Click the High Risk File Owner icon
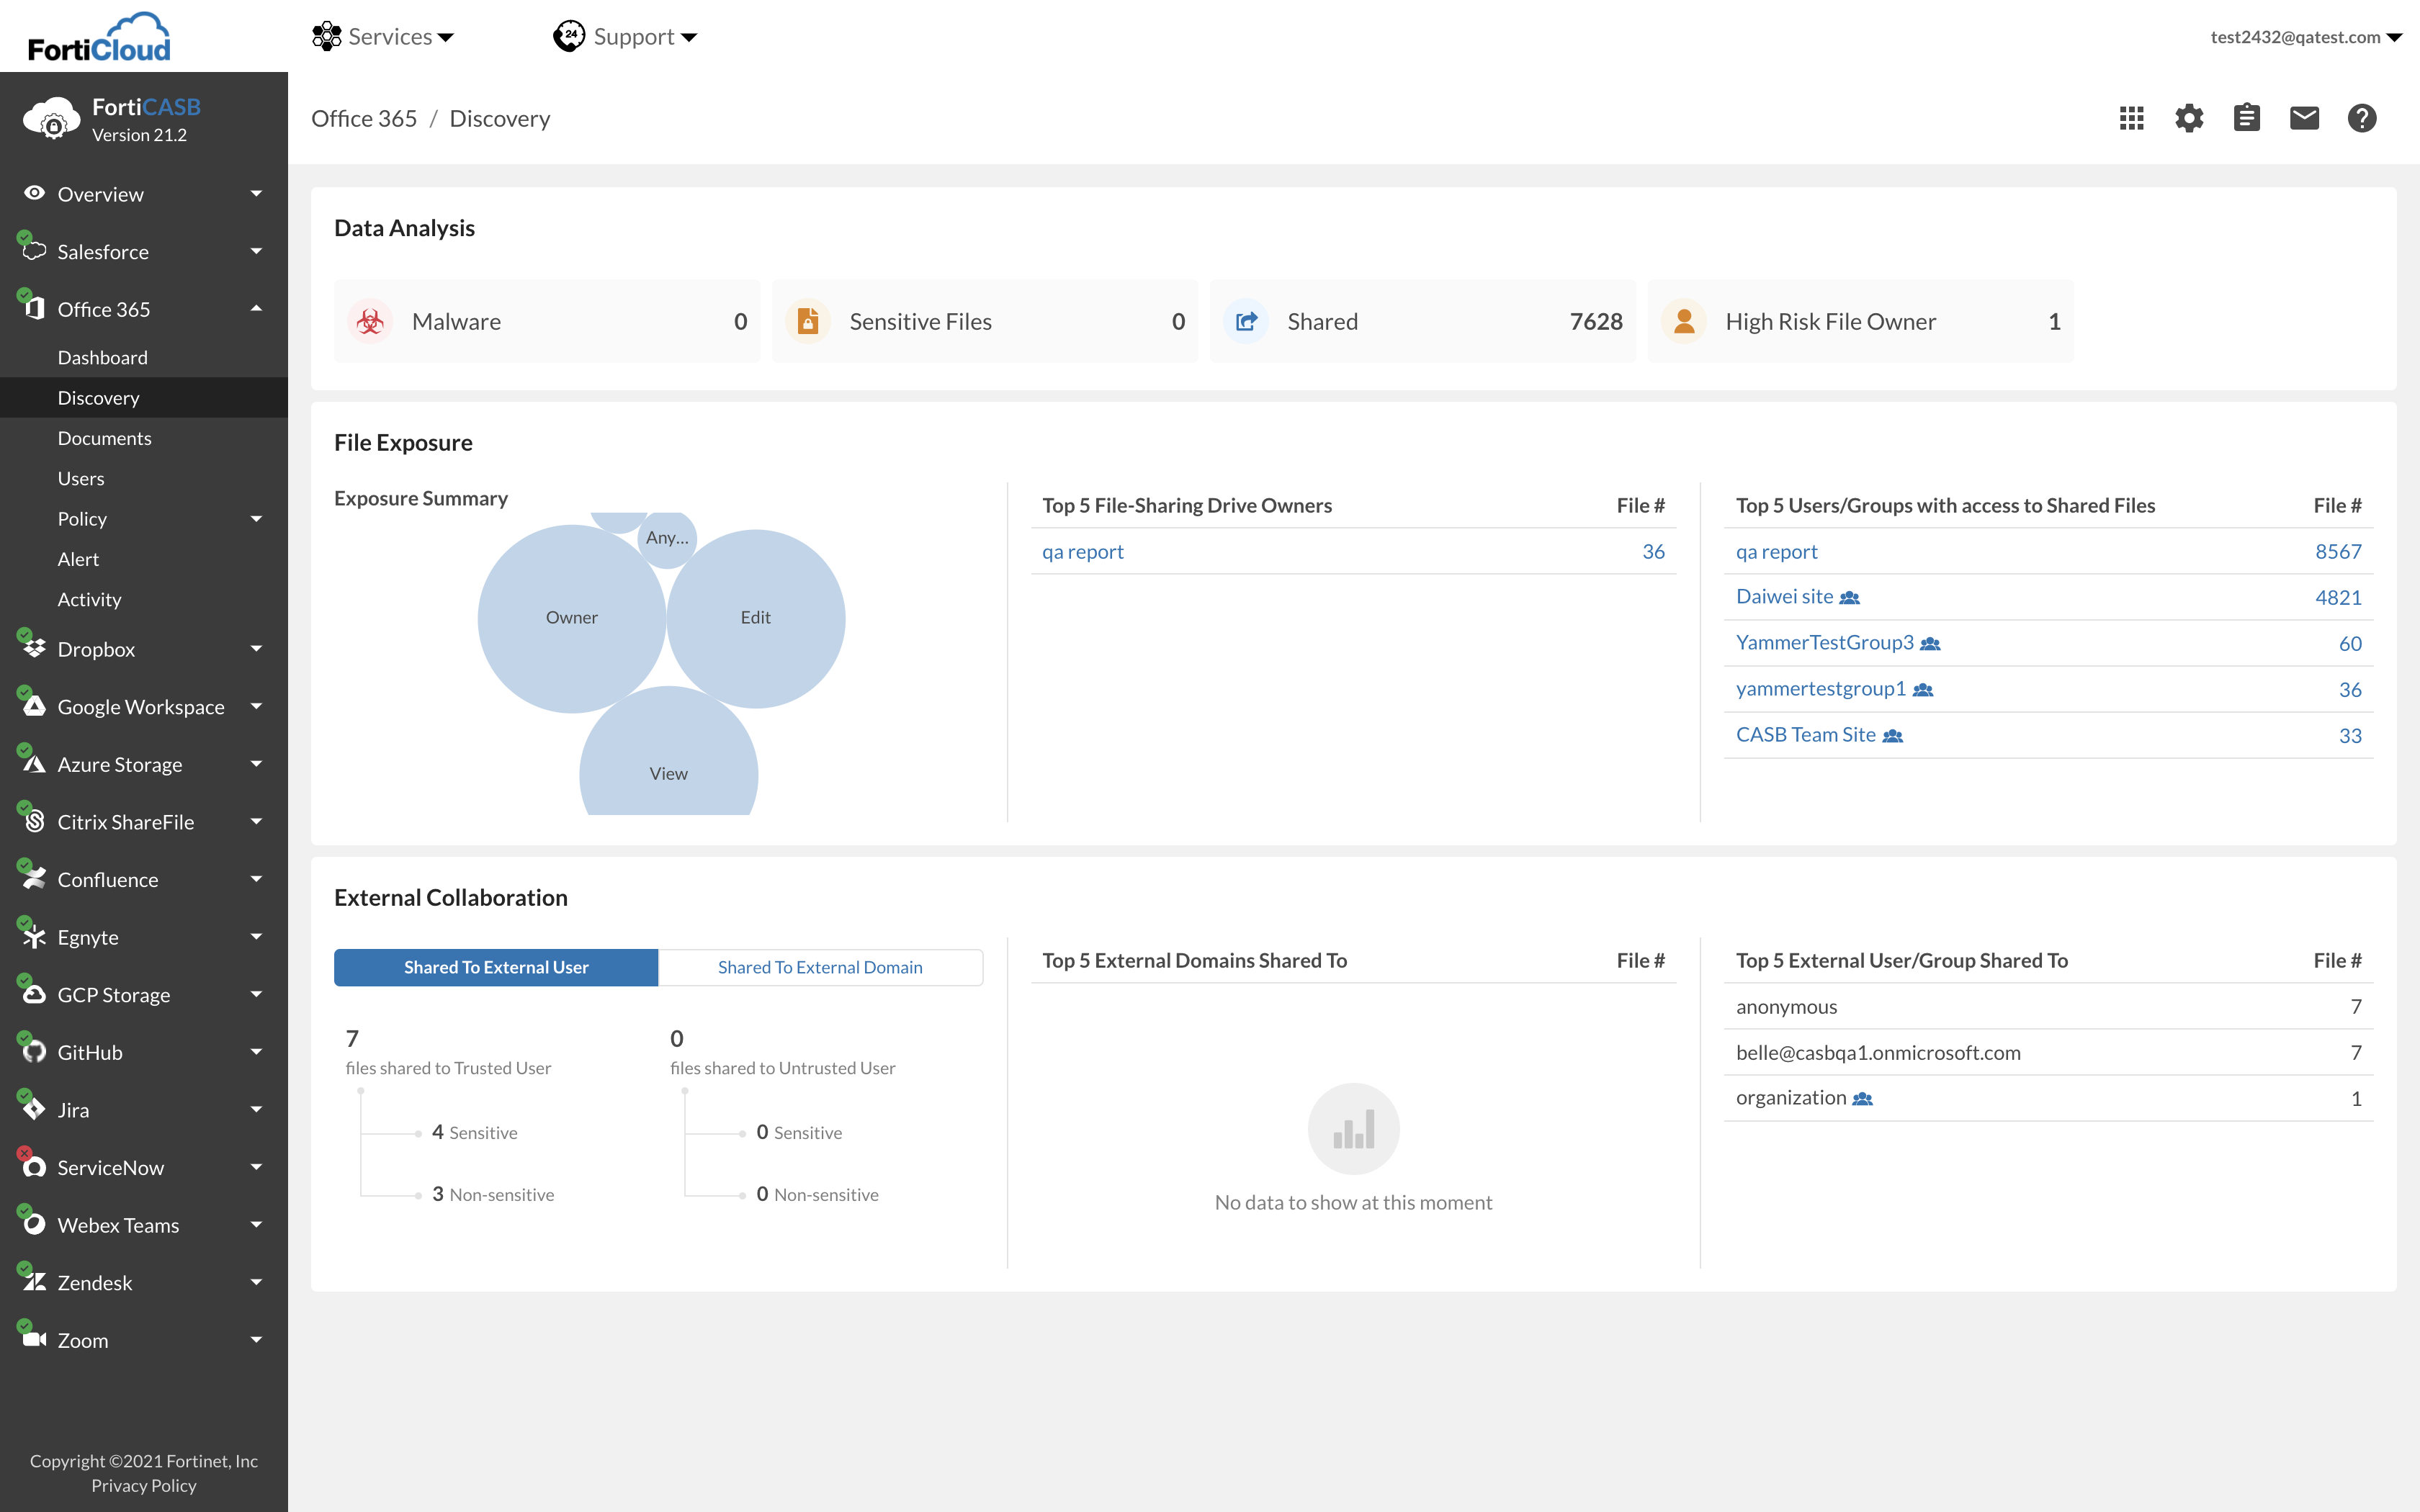 1684,321
